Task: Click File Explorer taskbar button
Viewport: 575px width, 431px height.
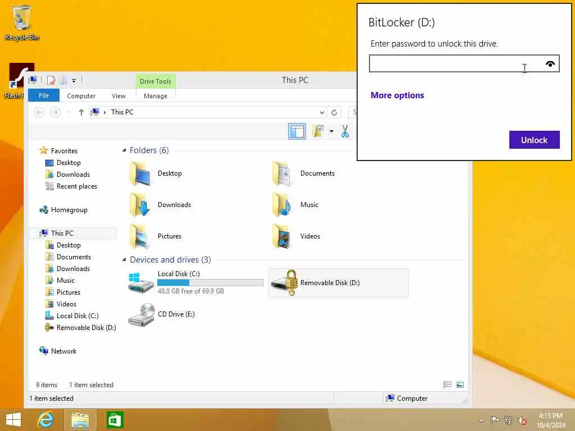Action: (x=80, y=420)
